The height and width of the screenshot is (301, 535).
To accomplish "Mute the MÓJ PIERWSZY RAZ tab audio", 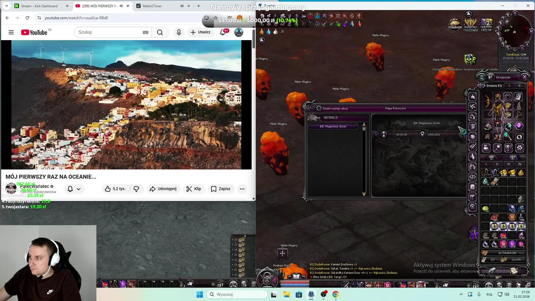I will [122, 6].
